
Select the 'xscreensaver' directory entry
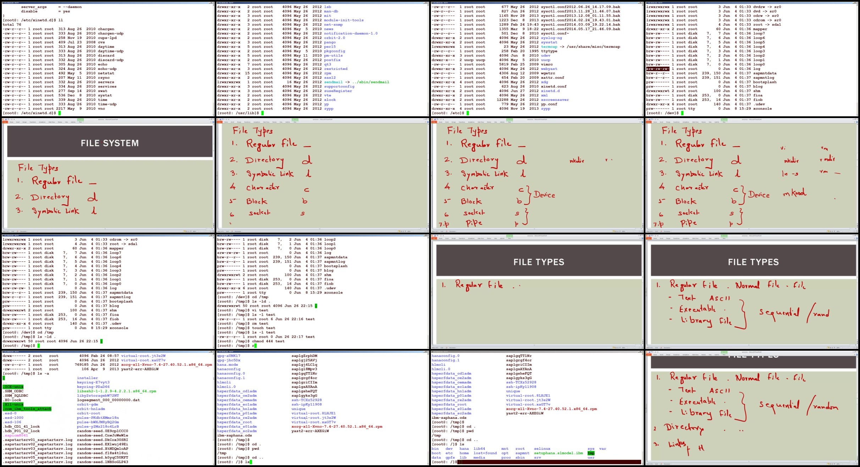[555, 100]
